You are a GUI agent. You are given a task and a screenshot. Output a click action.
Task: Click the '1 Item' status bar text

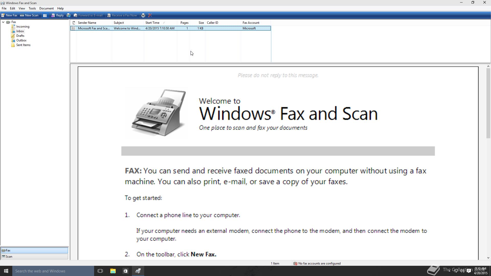tap(275, 263)
